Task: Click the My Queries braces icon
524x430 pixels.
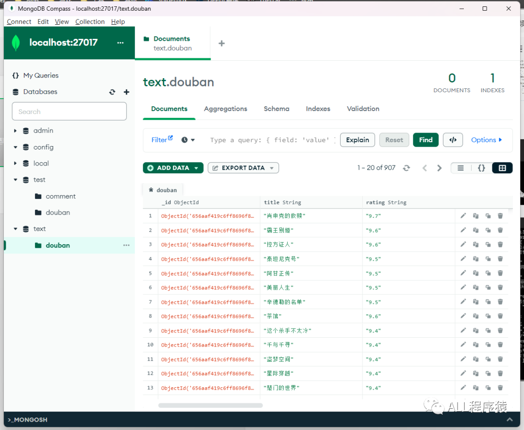Action: click(x=16, y=76)
